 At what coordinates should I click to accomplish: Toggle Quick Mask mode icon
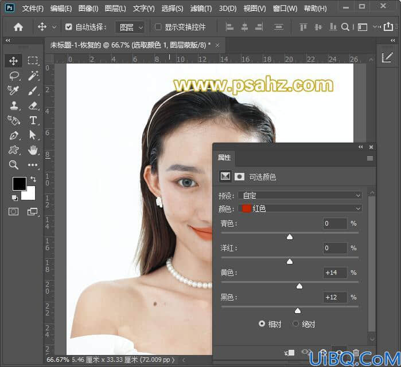tap(13, 212)
